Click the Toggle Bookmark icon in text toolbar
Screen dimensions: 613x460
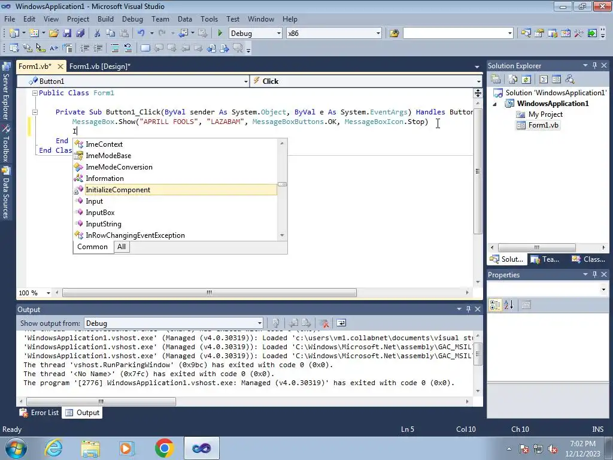tap(145, 48)
